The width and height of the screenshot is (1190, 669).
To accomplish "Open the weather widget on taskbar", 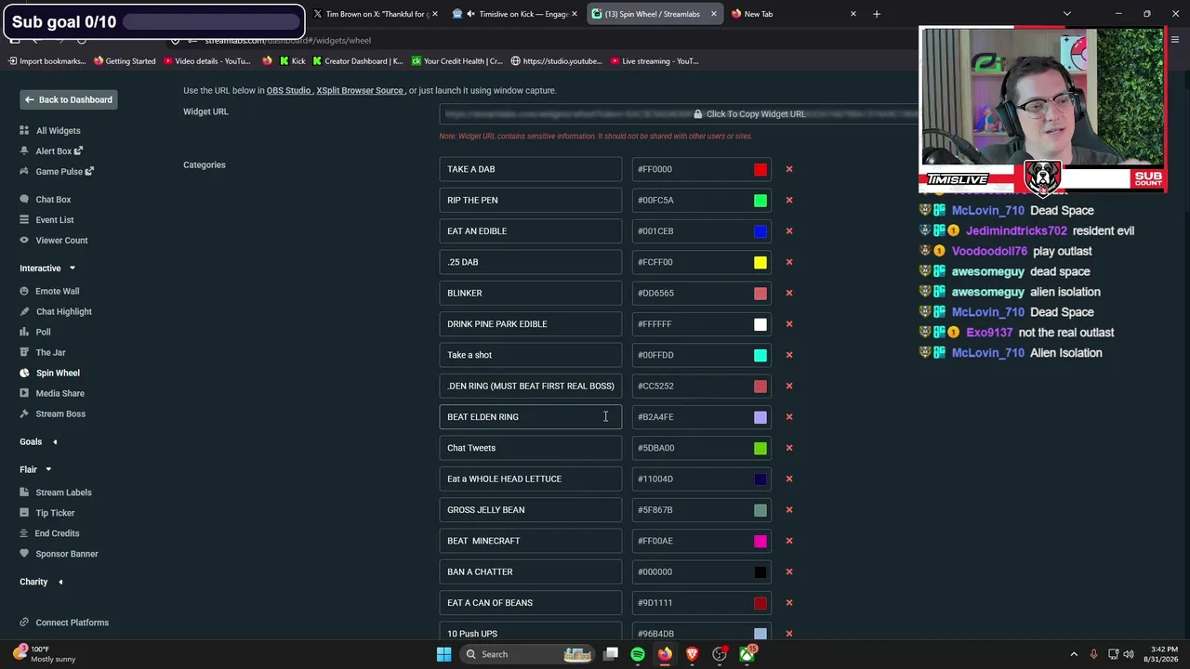I will point(46,654).
